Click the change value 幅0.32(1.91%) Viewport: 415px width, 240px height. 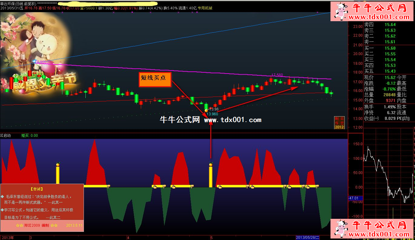click(126, 8)
